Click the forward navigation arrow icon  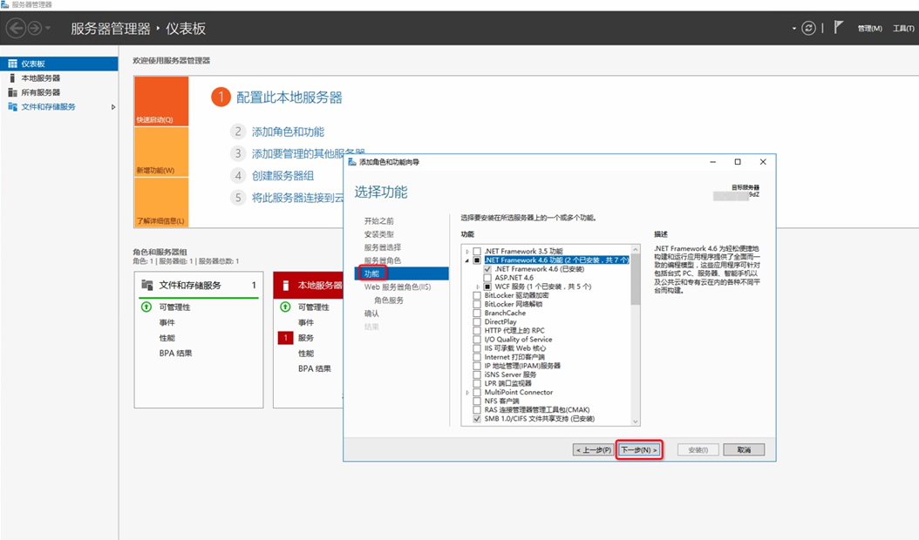pos(35,29)
